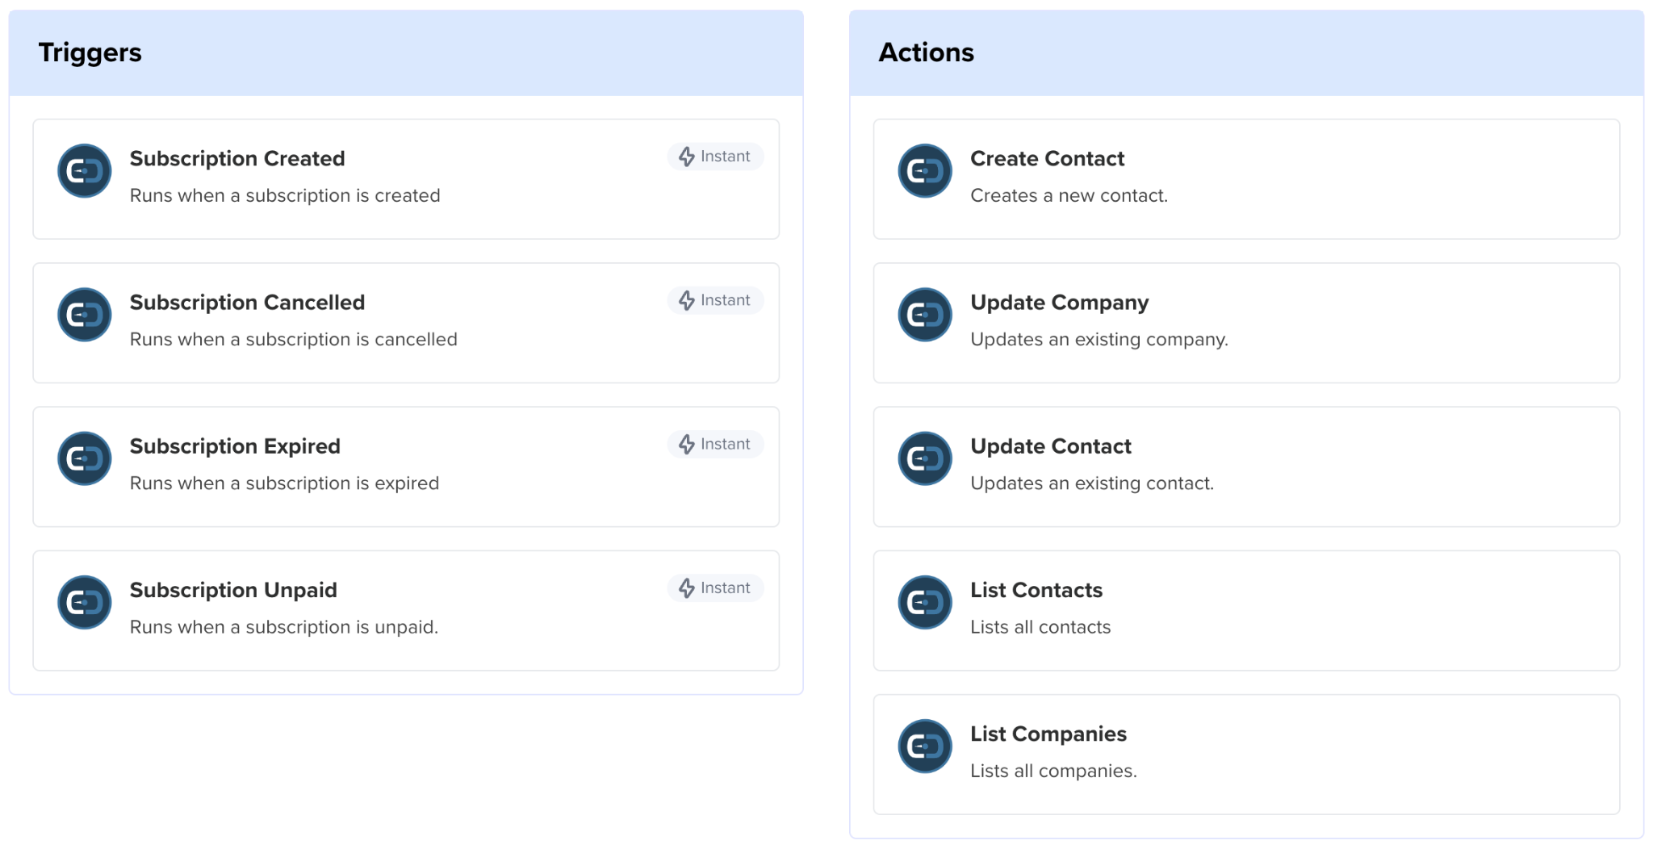Click the app icon beside List Contacts
The height and width of the screenshot is (849, 1653).
(925, 602)
